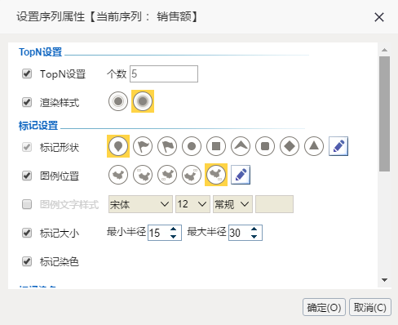Enable the 图例文字样式 checkbox
Image resolution: width=398 pixels, height=325 pixels.
(x=27, y=204)
